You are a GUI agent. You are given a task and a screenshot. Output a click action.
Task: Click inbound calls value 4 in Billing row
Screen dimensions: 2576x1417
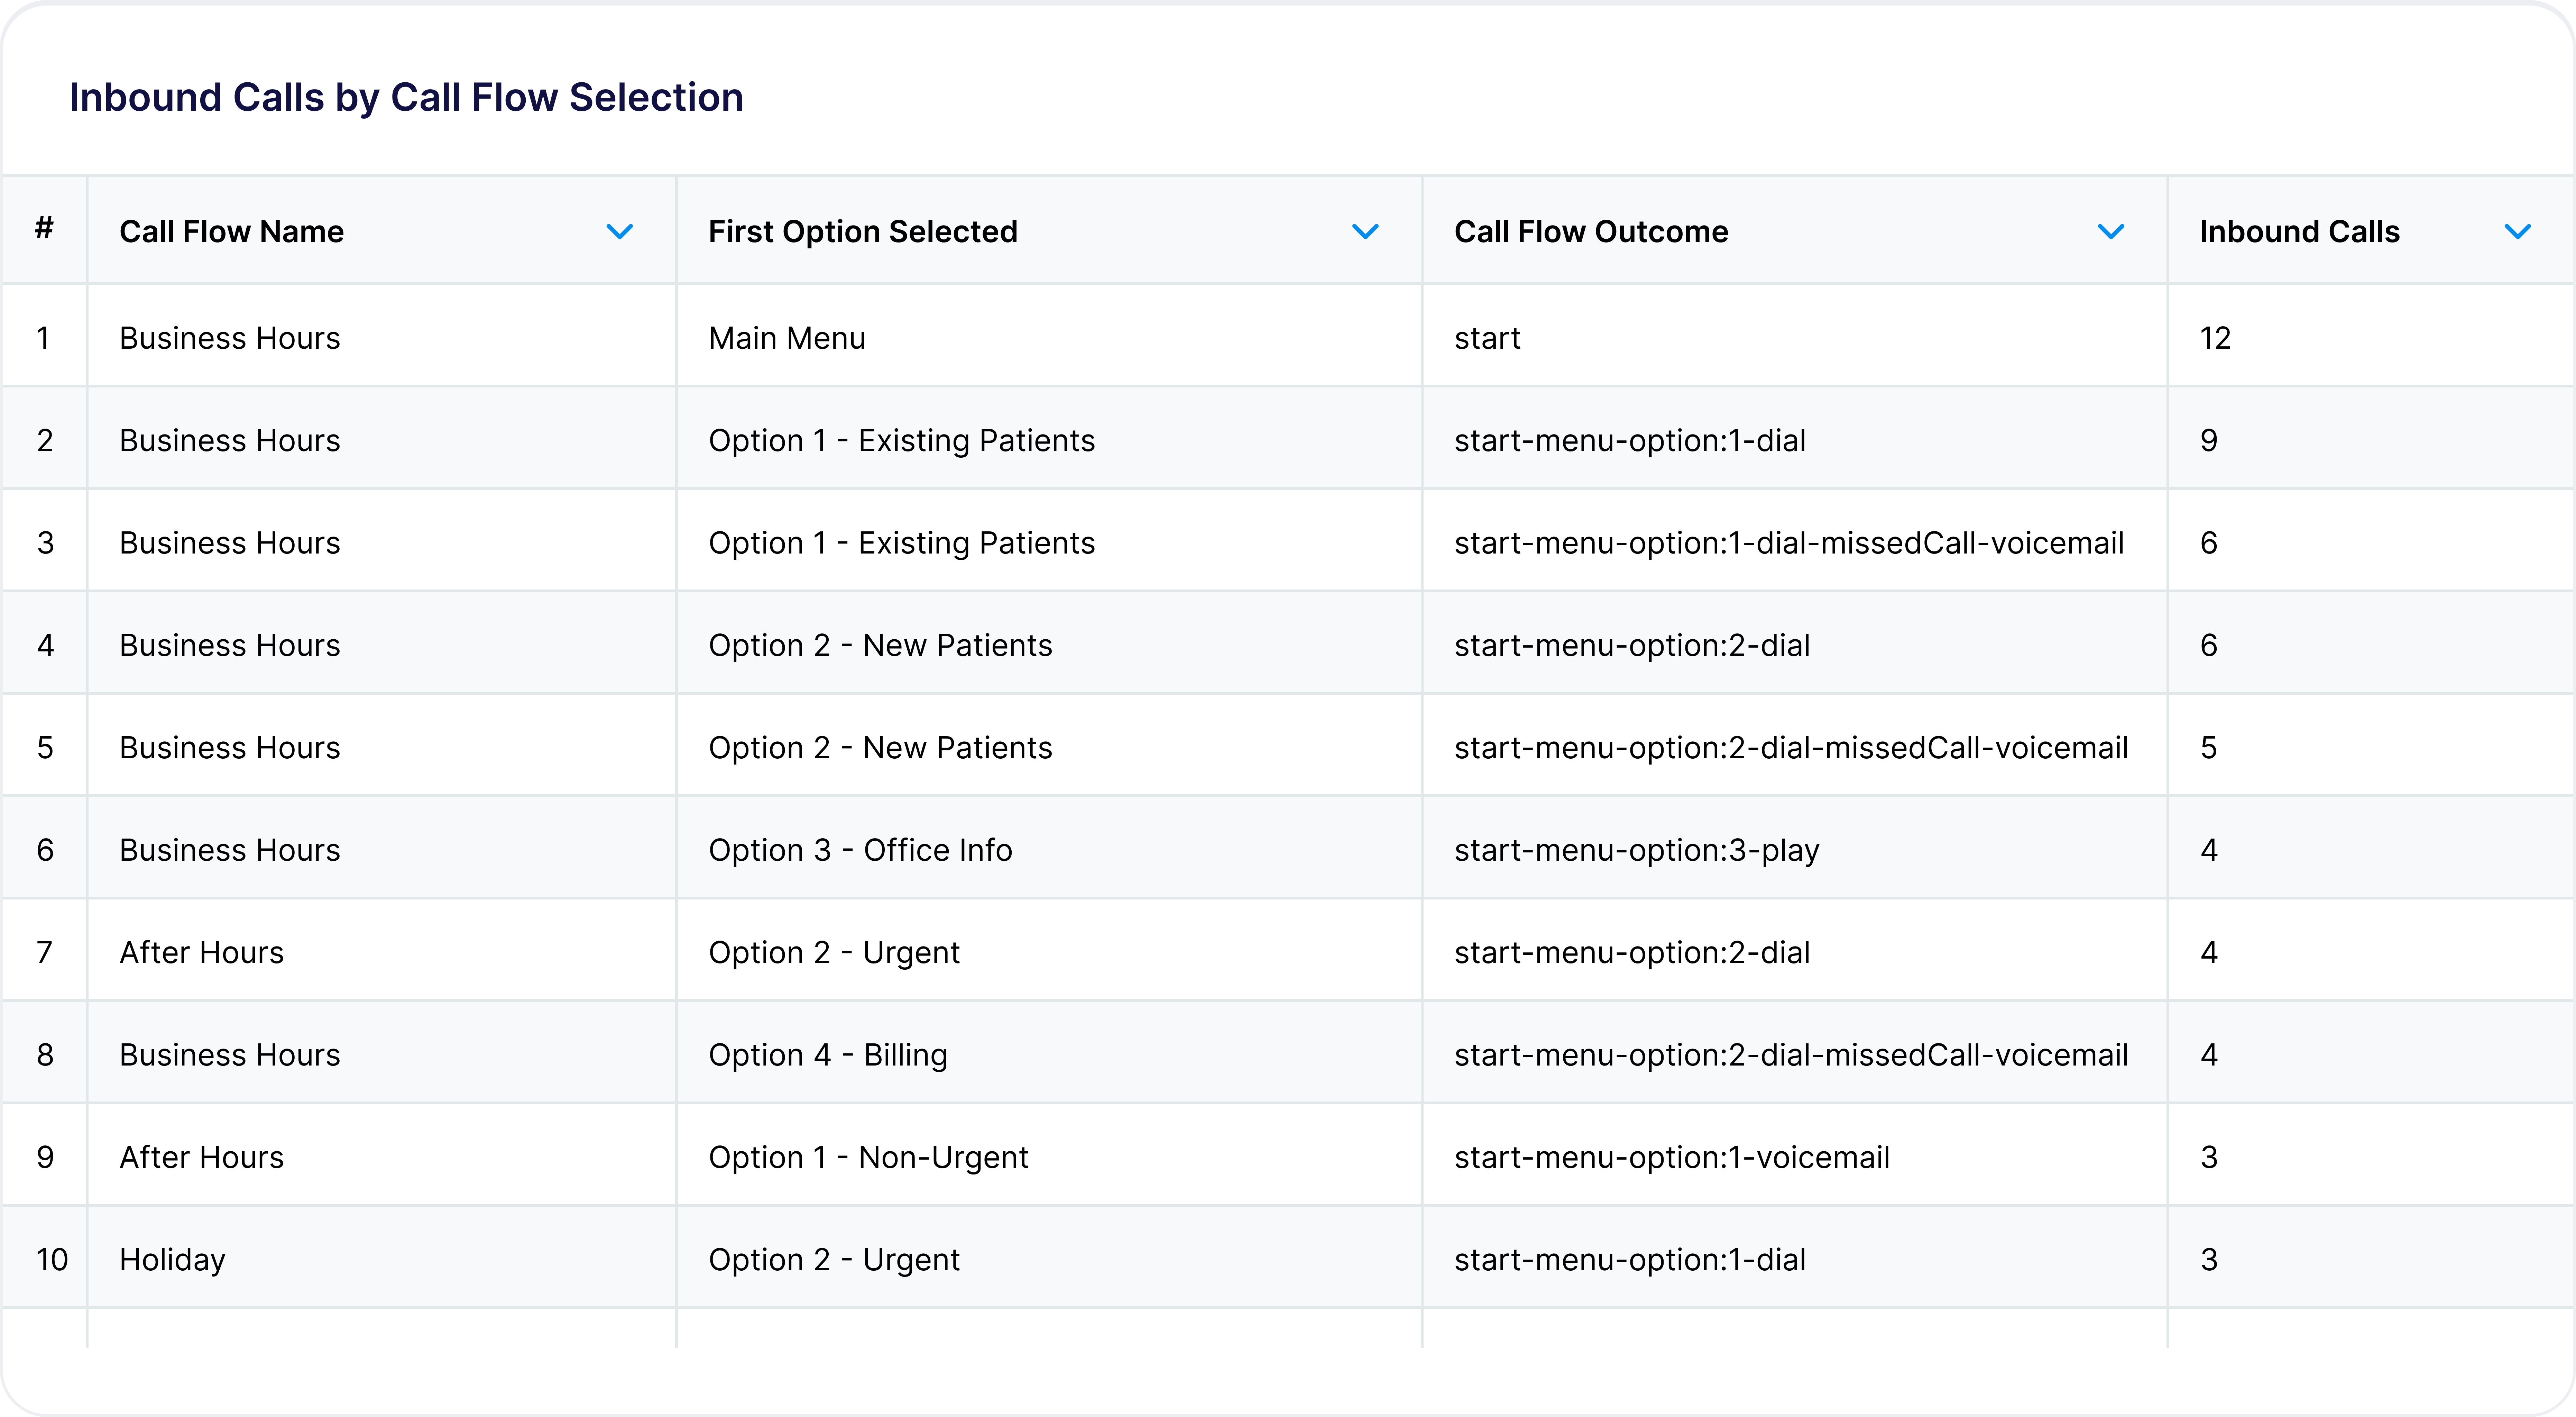pos(2209,1055)
